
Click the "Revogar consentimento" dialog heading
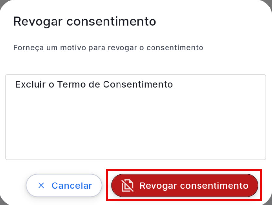coord(85,22)
